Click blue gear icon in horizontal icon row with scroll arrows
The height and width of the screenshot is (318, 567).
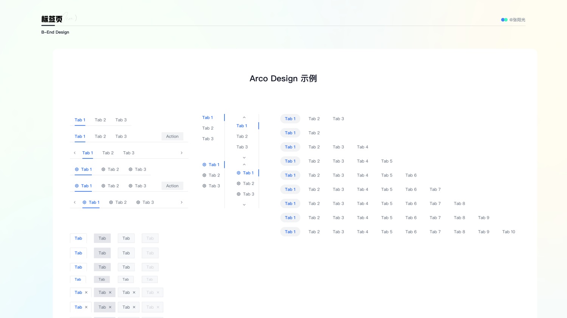coord(84,203)
